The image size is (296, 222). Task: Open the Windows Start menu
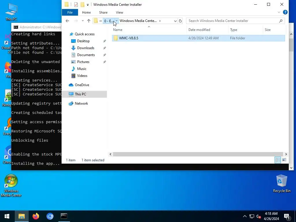7,216
